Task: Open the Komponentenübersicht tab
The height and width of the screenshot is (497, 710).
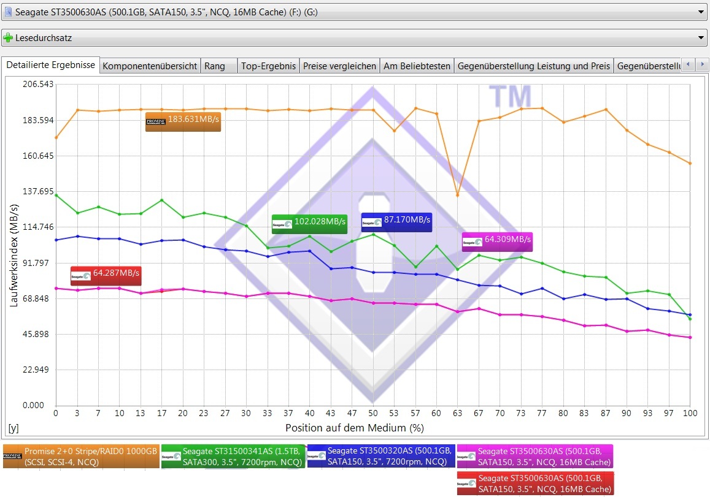Action: coord(150,66)
